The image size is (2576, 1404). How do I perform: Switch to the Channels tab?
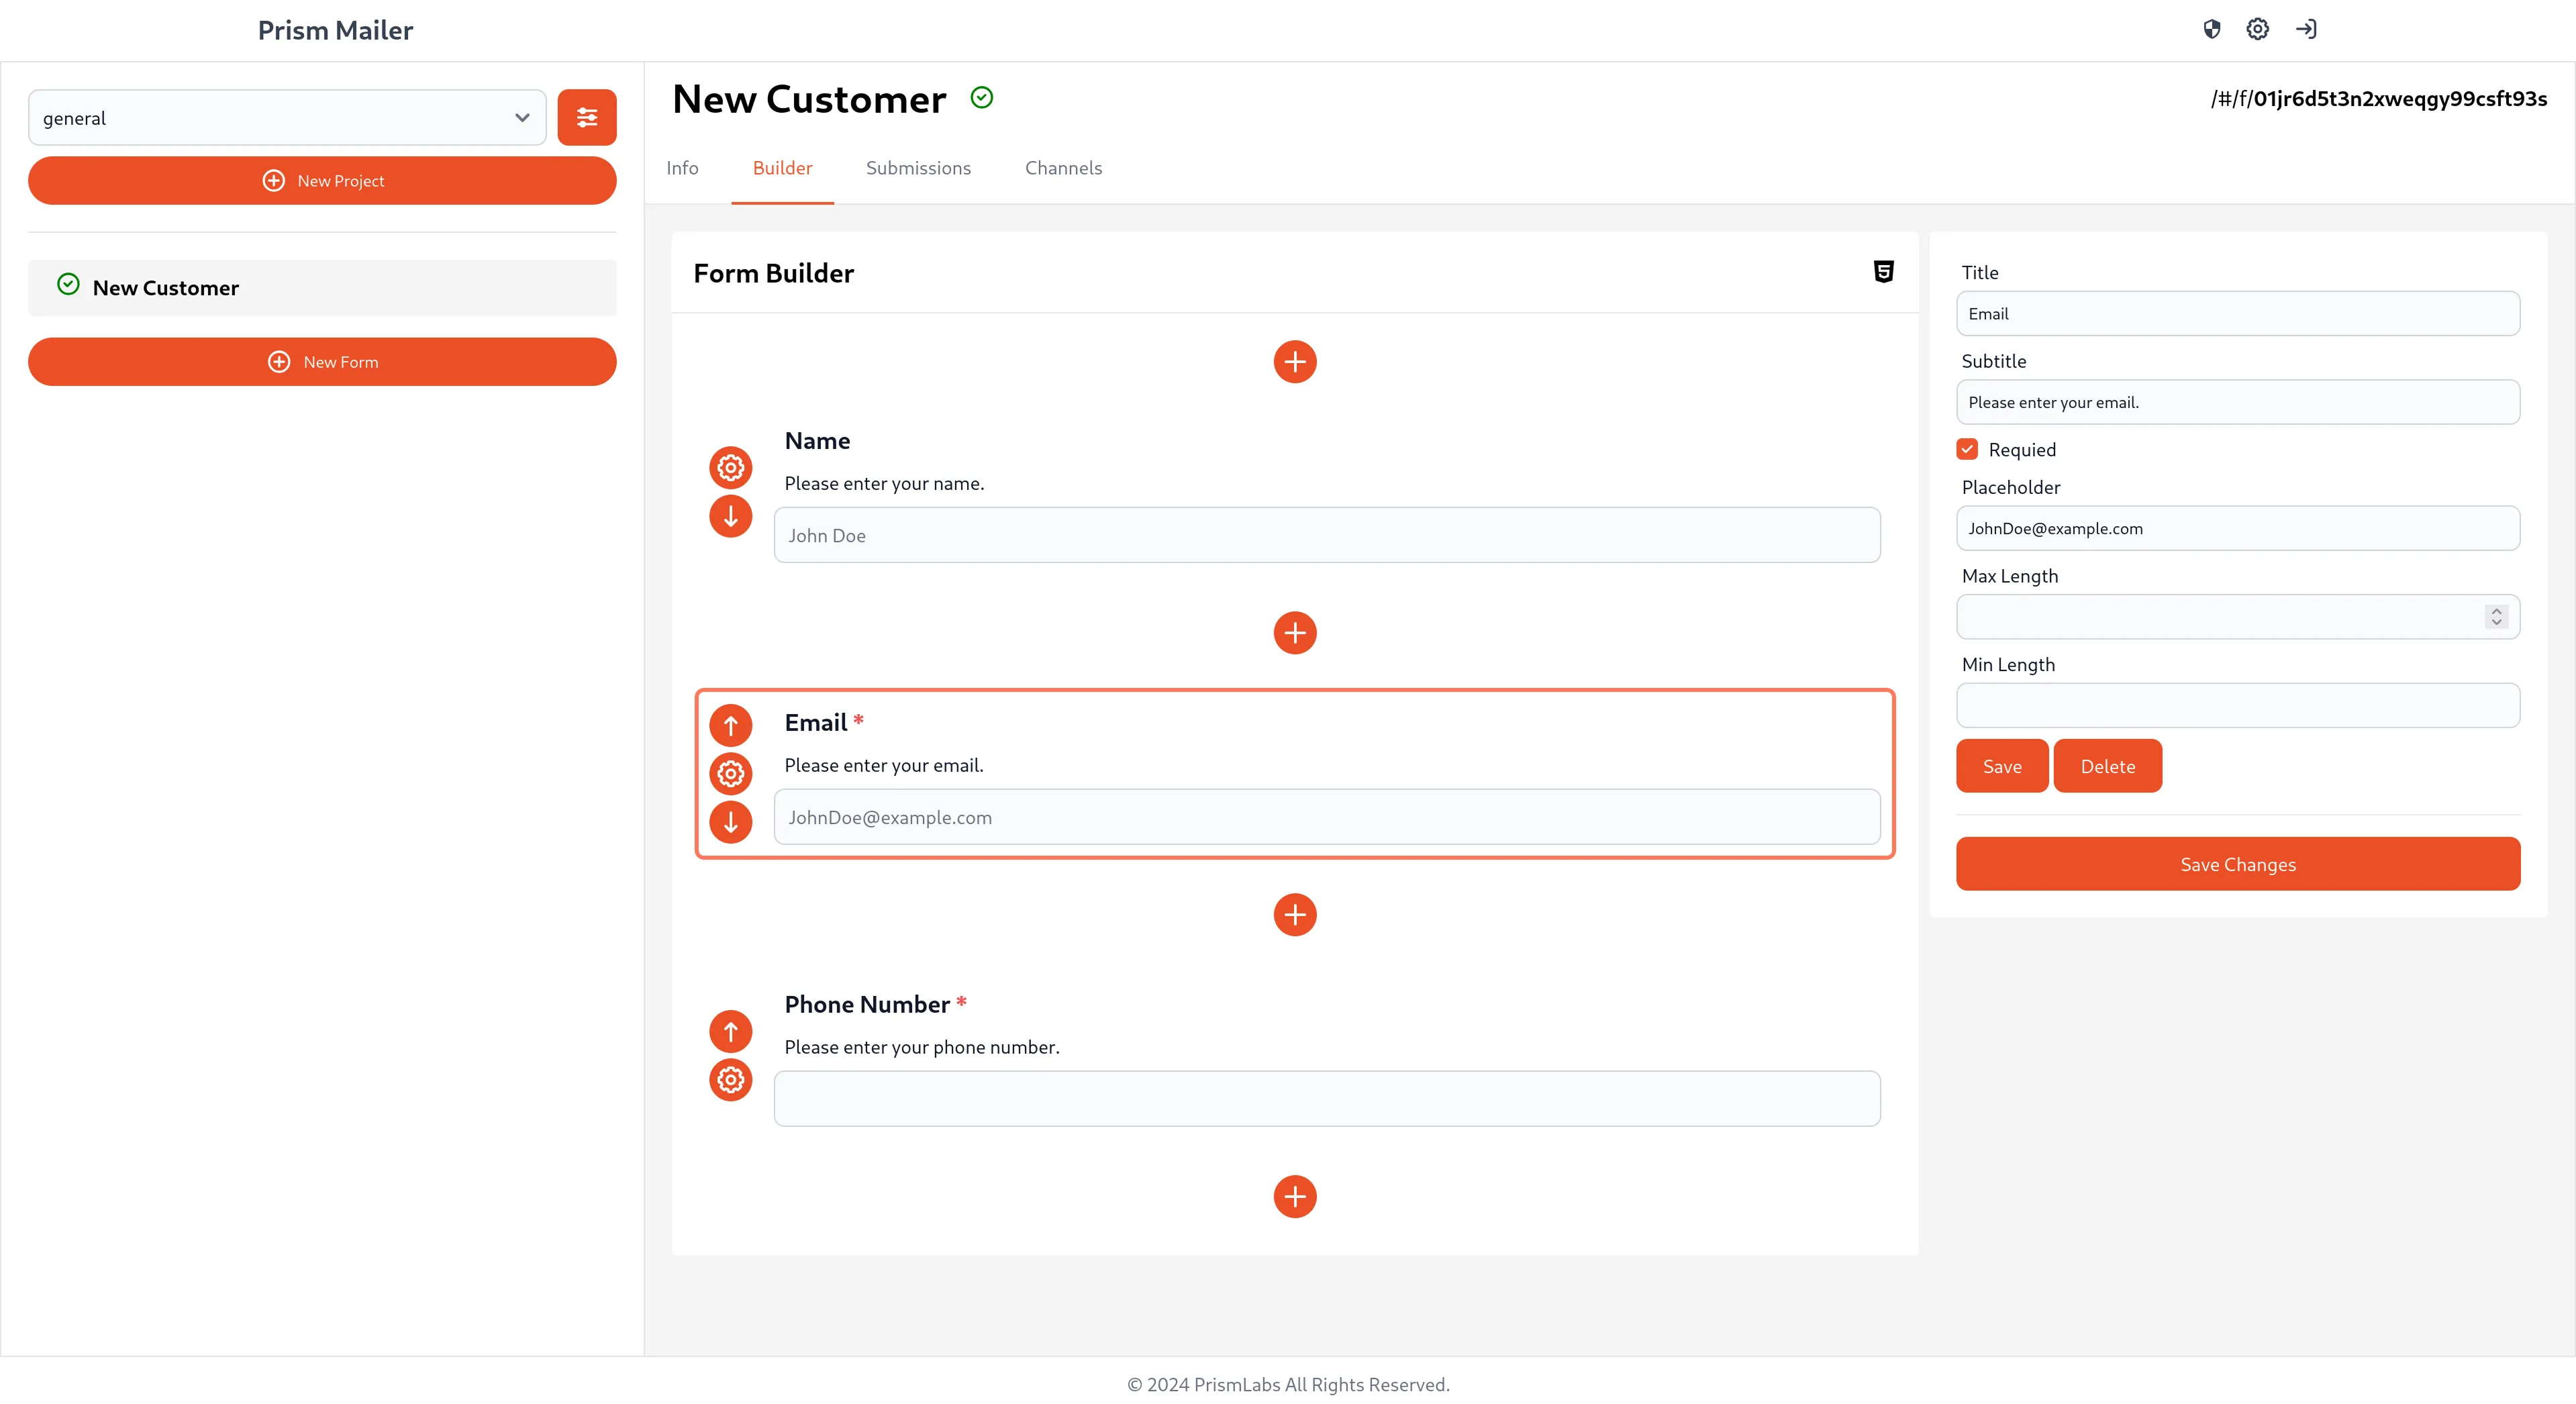pos(1063,168)
